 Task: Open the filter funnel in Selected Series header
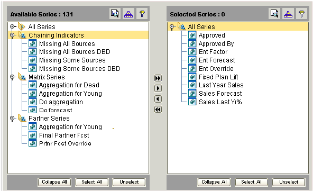301,14
